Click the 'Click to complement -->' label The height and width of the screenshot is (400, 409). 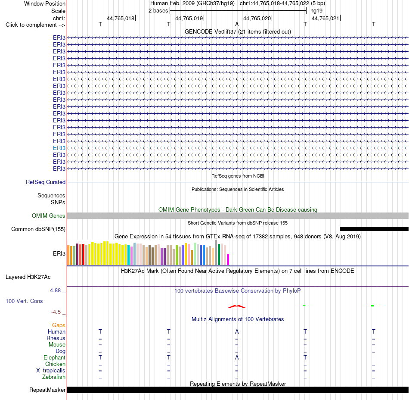point(35,25)
